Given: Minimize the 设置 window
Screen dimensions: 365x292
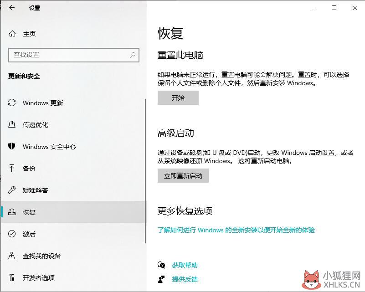Looking at the screenshot, I should pos(313,8).
